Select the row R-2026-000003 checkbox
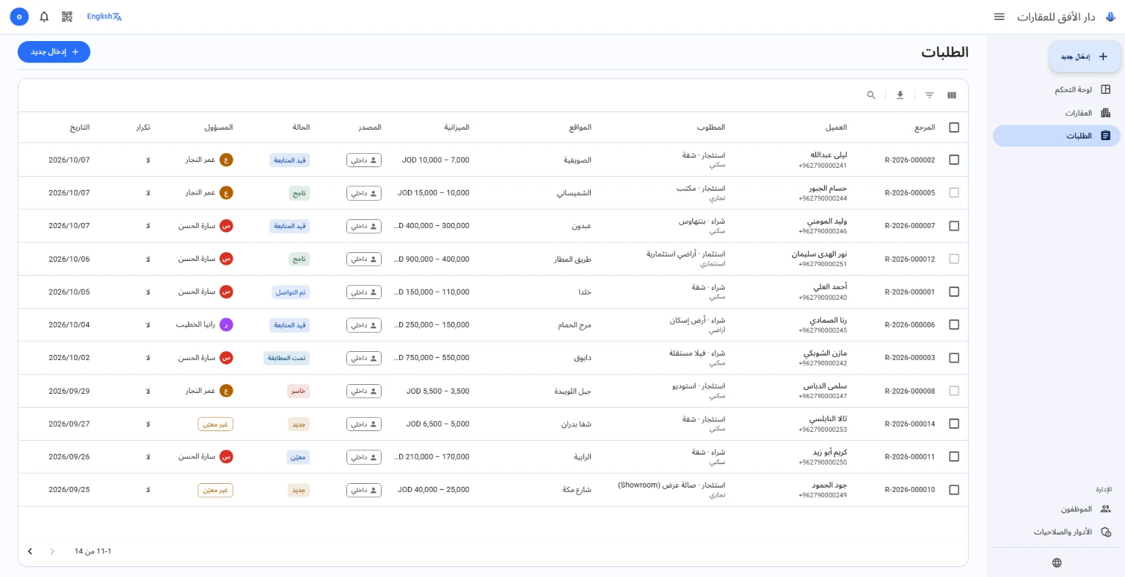The width and height of the screenshot is (1125, 577). pos(954,358)
